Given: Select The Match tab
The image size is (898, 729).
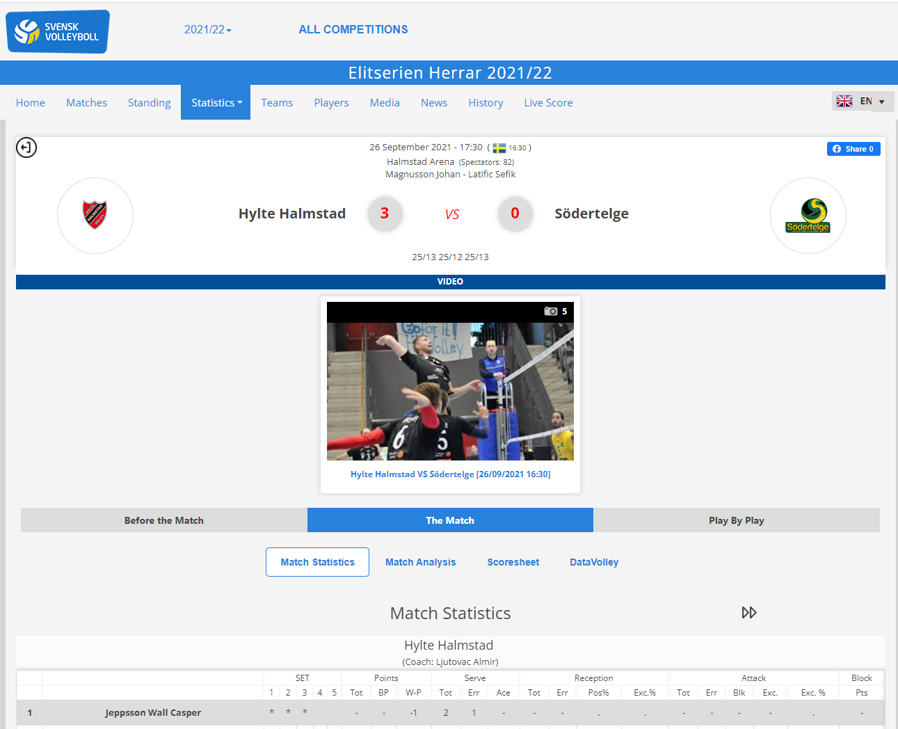Looking at the screenshot, I should (450, 520).
